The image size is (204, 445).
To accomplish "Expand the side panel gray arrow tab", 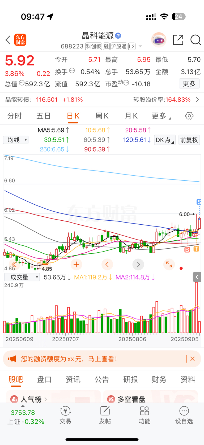I will 197,277.
